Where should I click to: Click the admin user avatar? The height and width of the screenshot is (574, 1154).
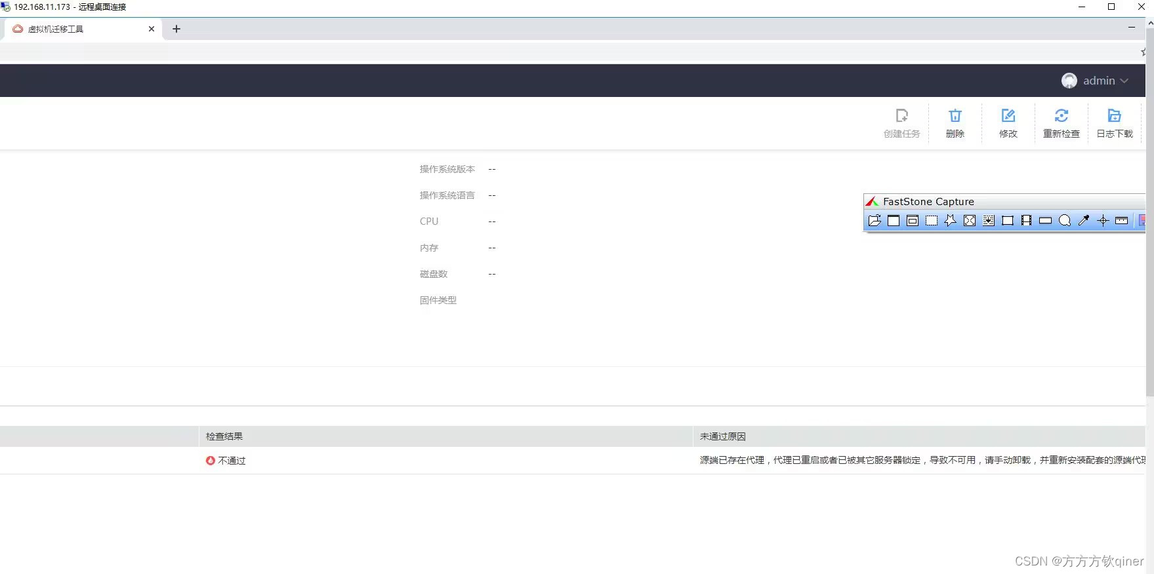click(1069, 81)
